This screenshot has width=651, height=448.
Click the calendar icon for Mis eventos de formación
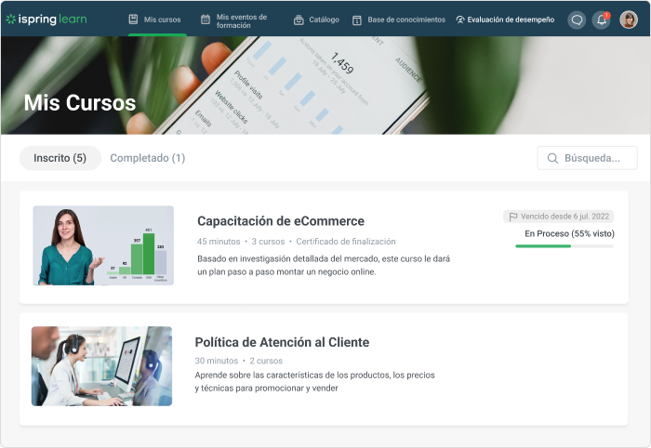206,20
